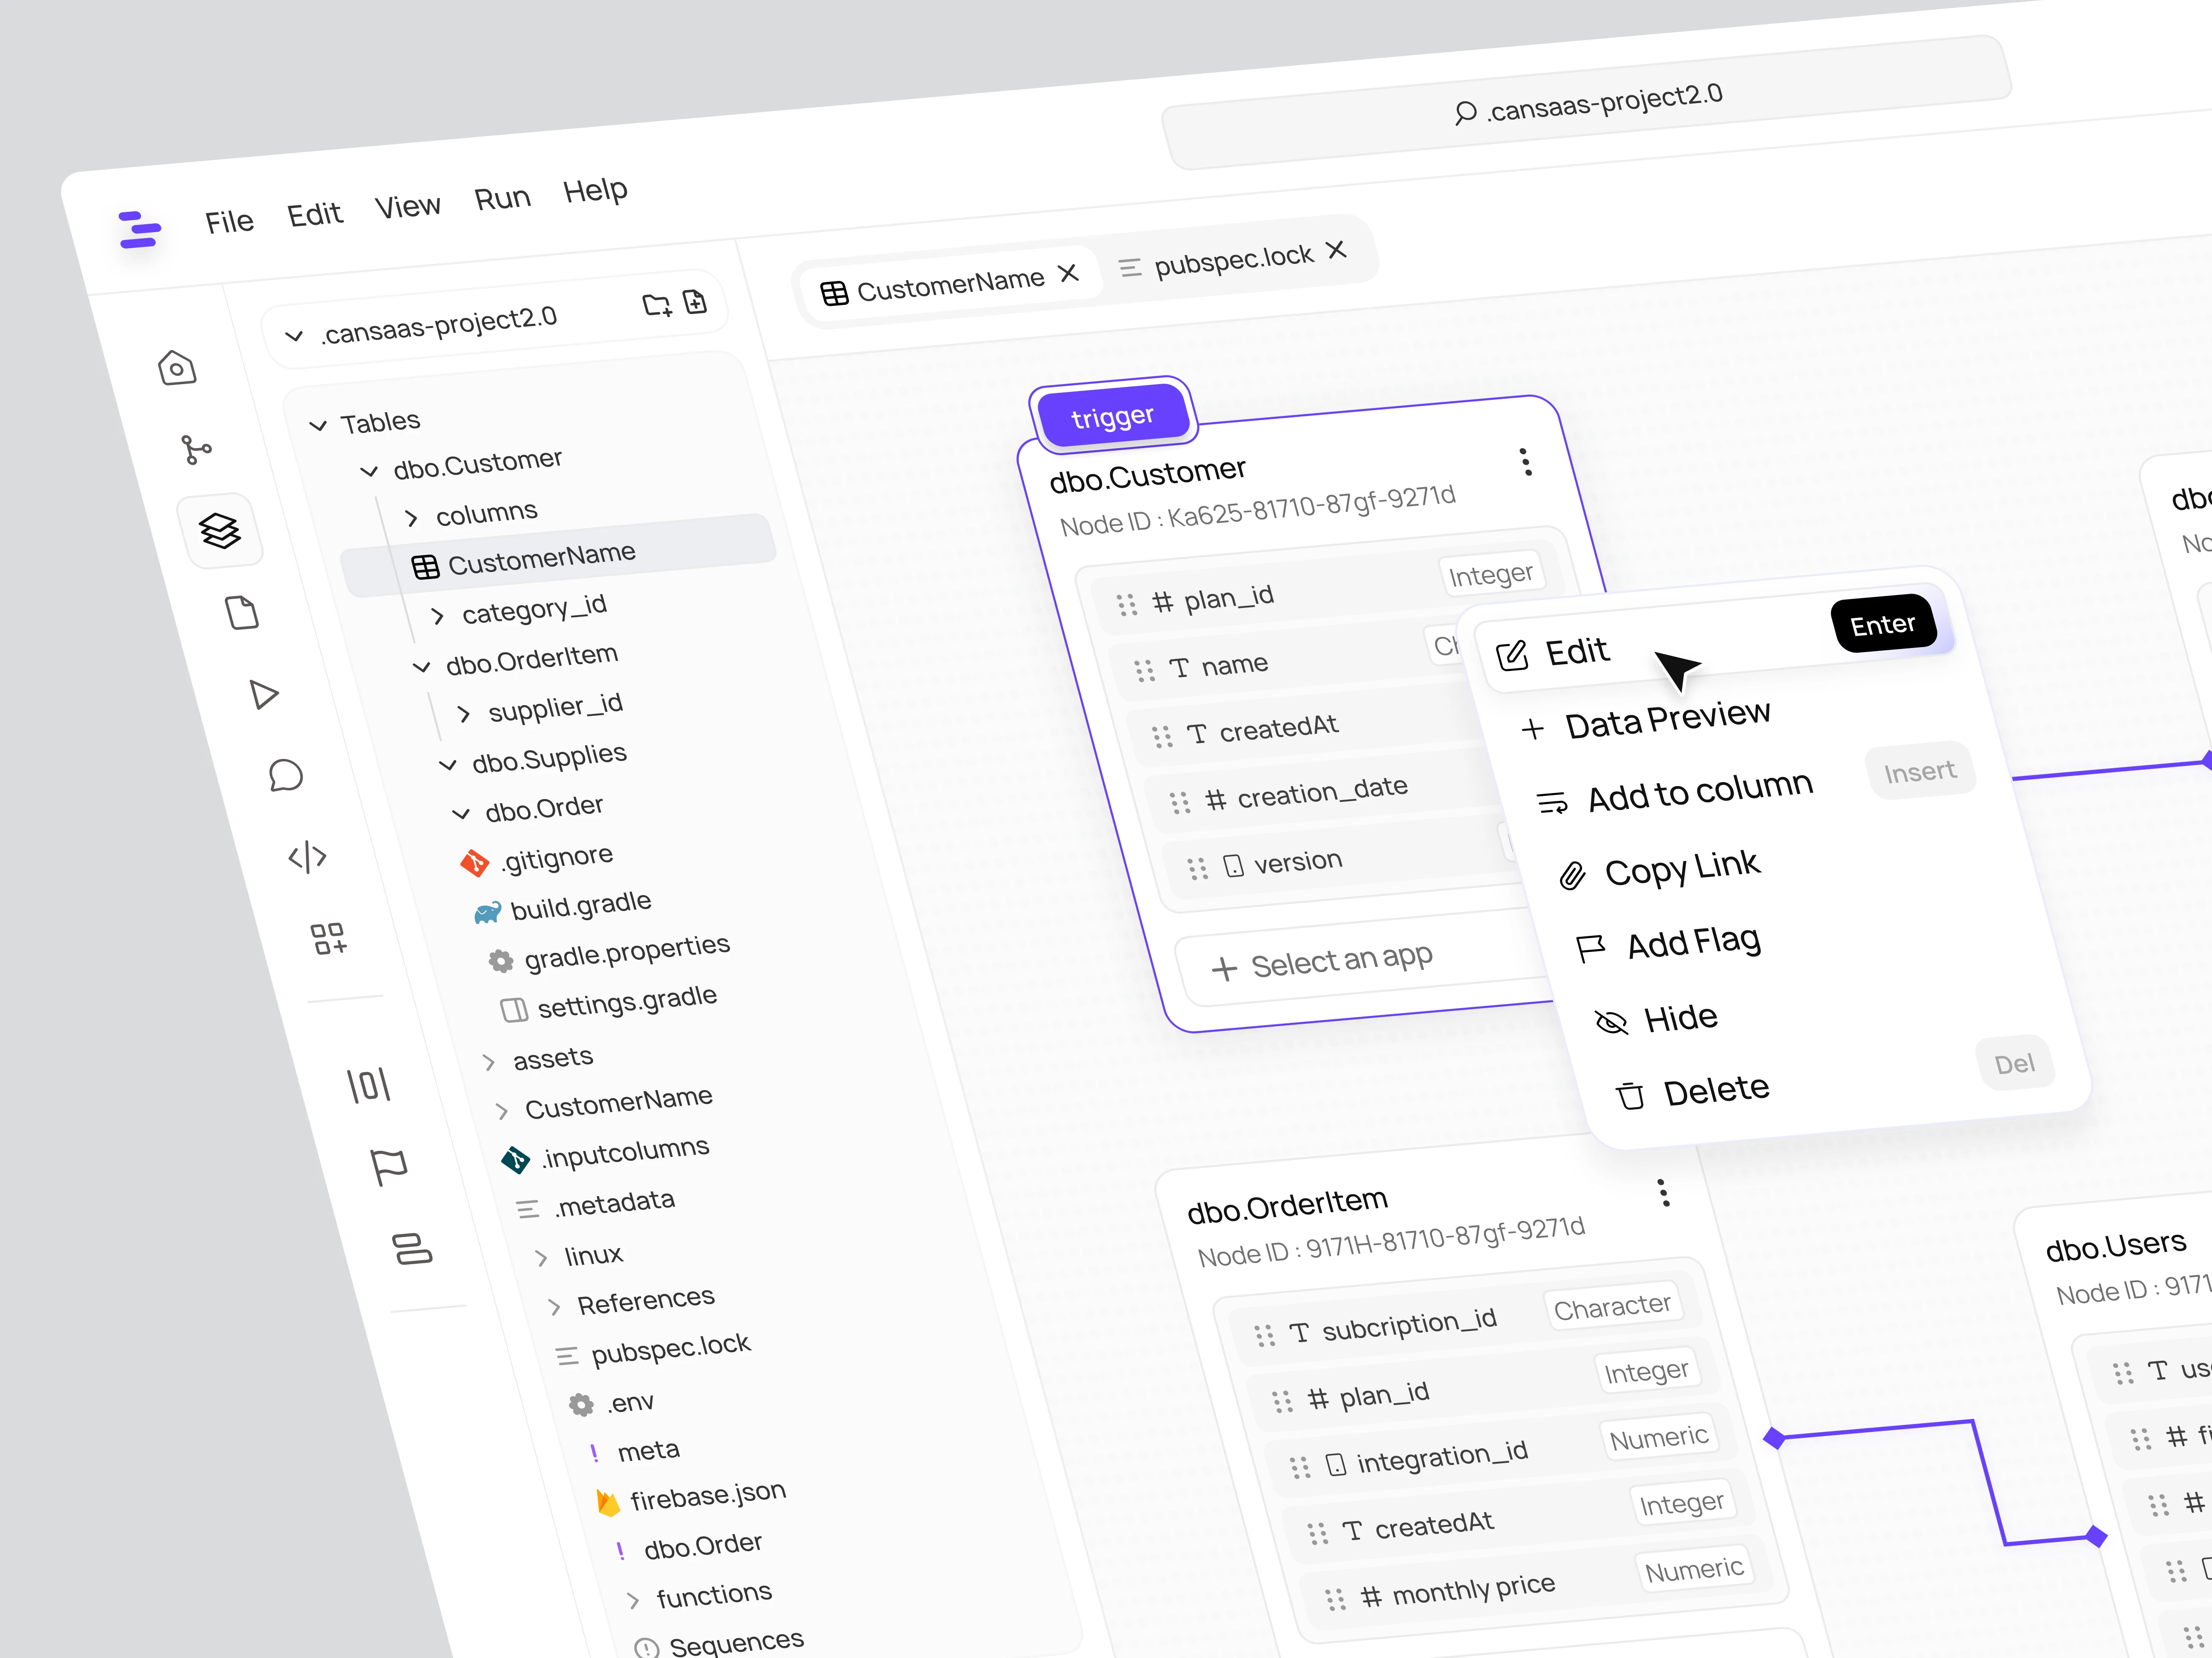Viewport: 2212px width, 1658px height.
Task: Open the chat bubble sidebar icon
Action: pos(286,776)
